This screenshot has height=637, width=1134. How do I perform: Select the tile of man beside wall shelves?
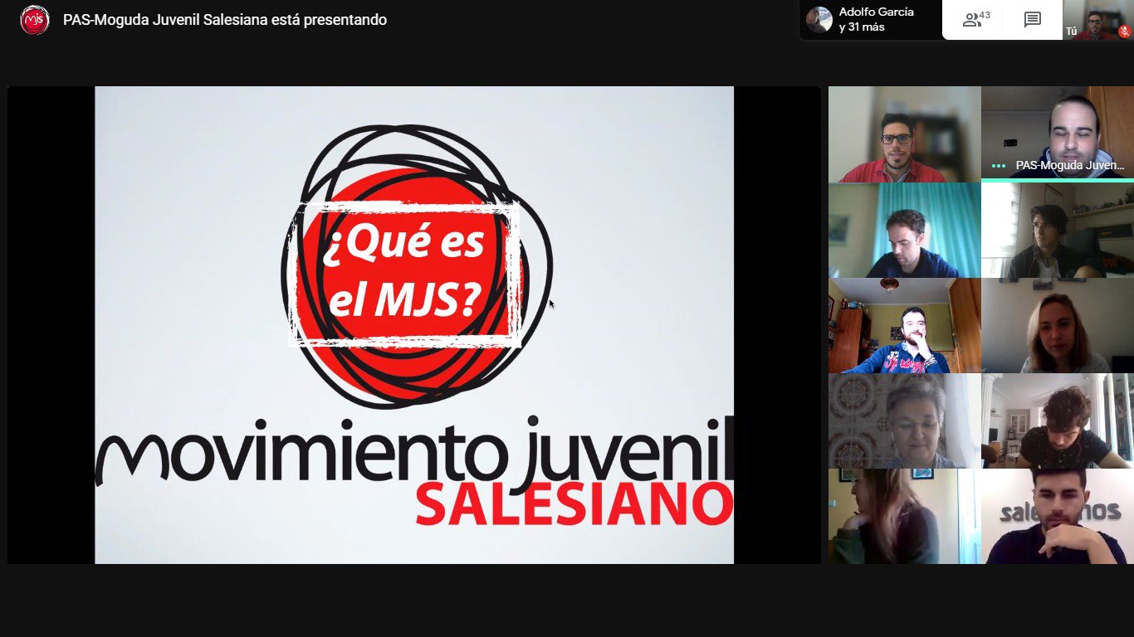[x=1057, y=230]
